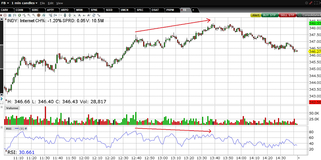Click the Consolidated data button

309,15
